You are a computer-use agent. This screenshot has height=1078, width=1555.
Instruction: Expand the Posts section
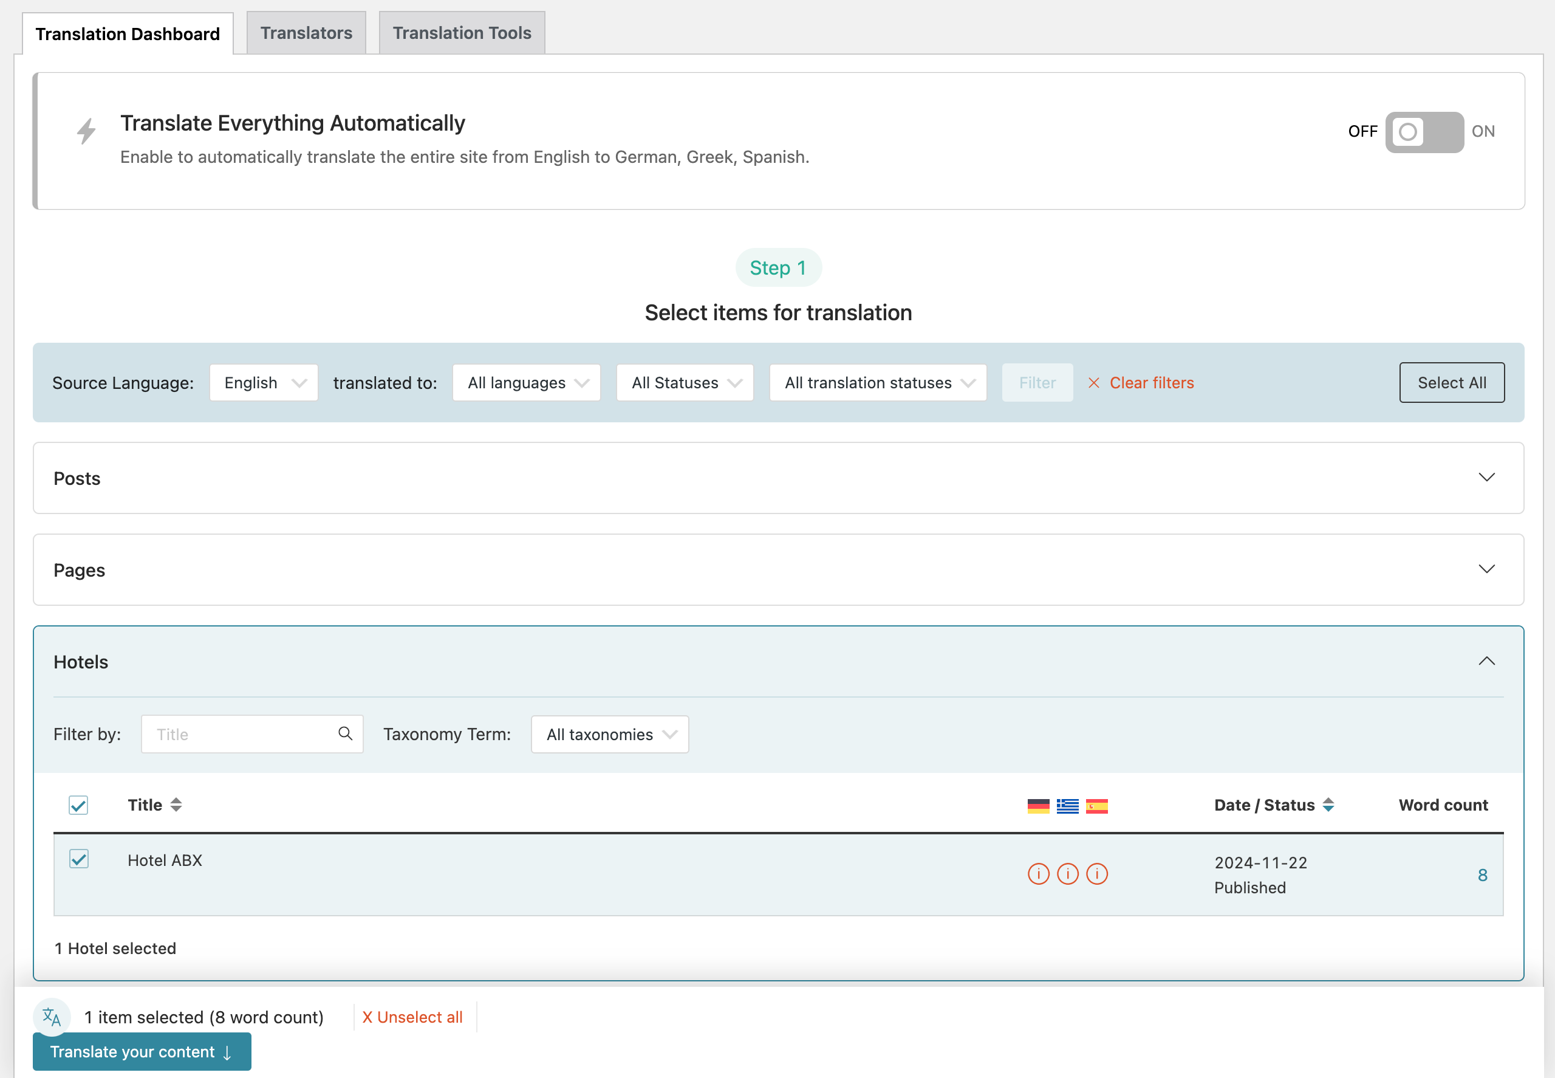click(x=778, y=478)
